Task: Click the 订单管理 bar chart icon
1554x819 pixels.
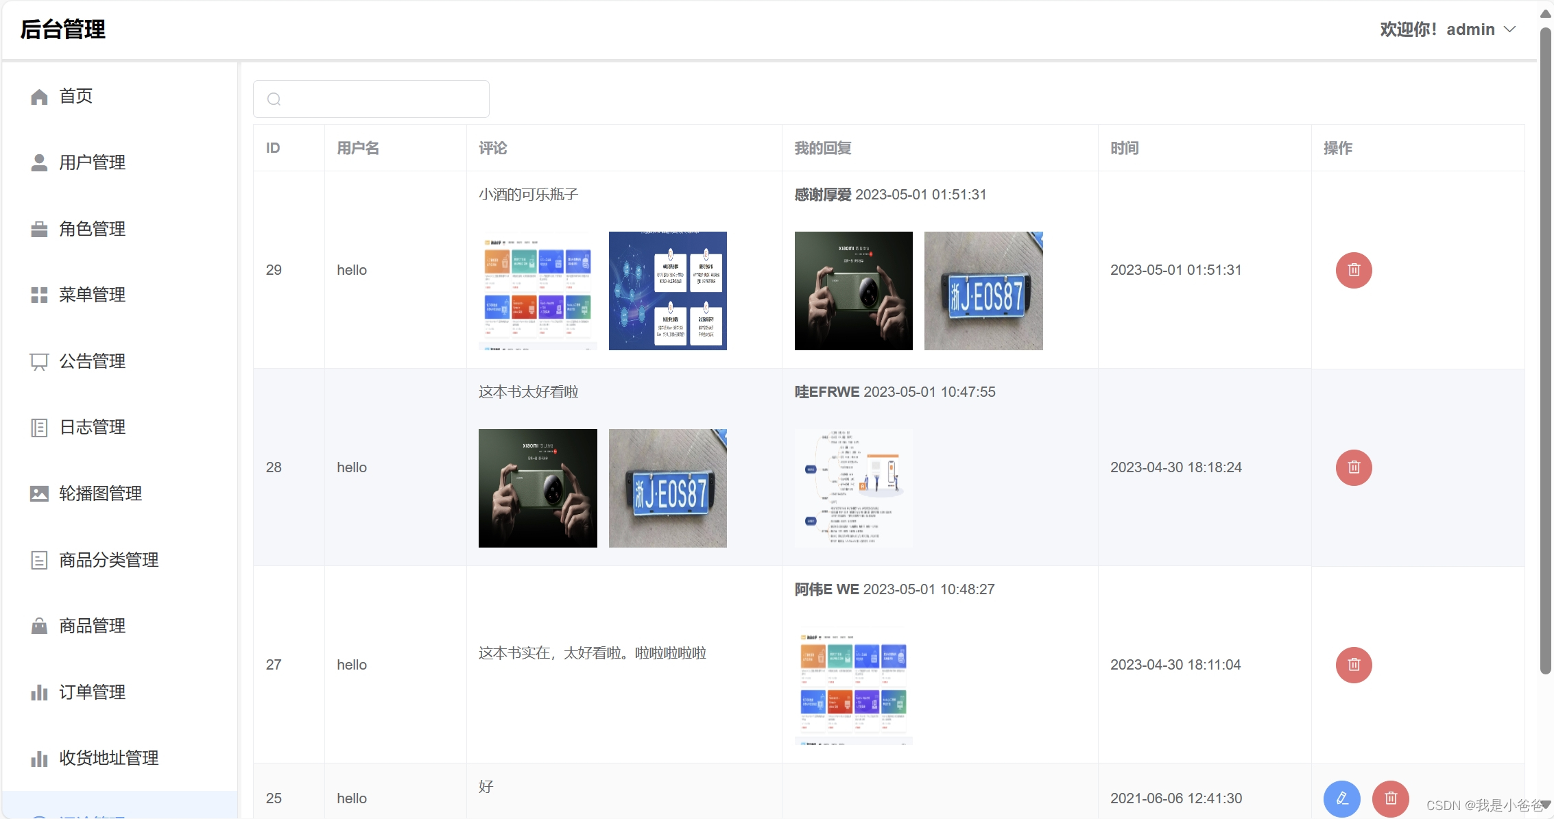Action: [39, 692]
